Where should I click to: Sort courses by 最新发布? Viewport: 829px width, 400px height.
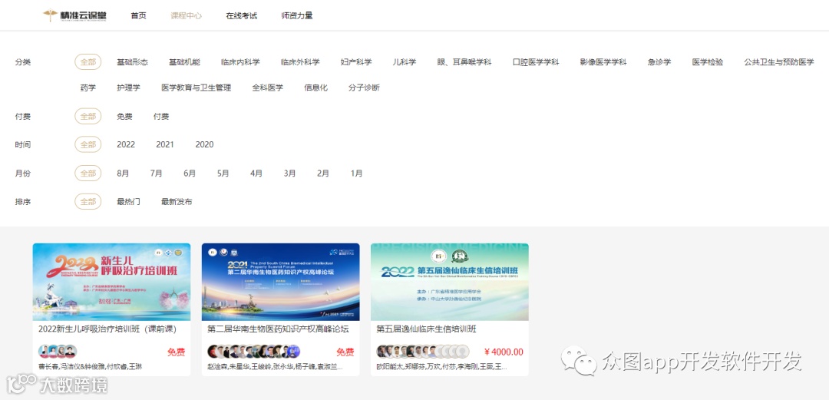click(177, 202)
